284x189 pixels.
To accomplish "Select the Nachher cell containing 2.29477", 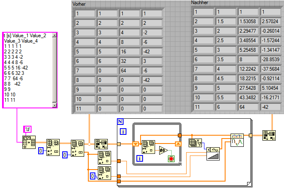I will point(248,31).
